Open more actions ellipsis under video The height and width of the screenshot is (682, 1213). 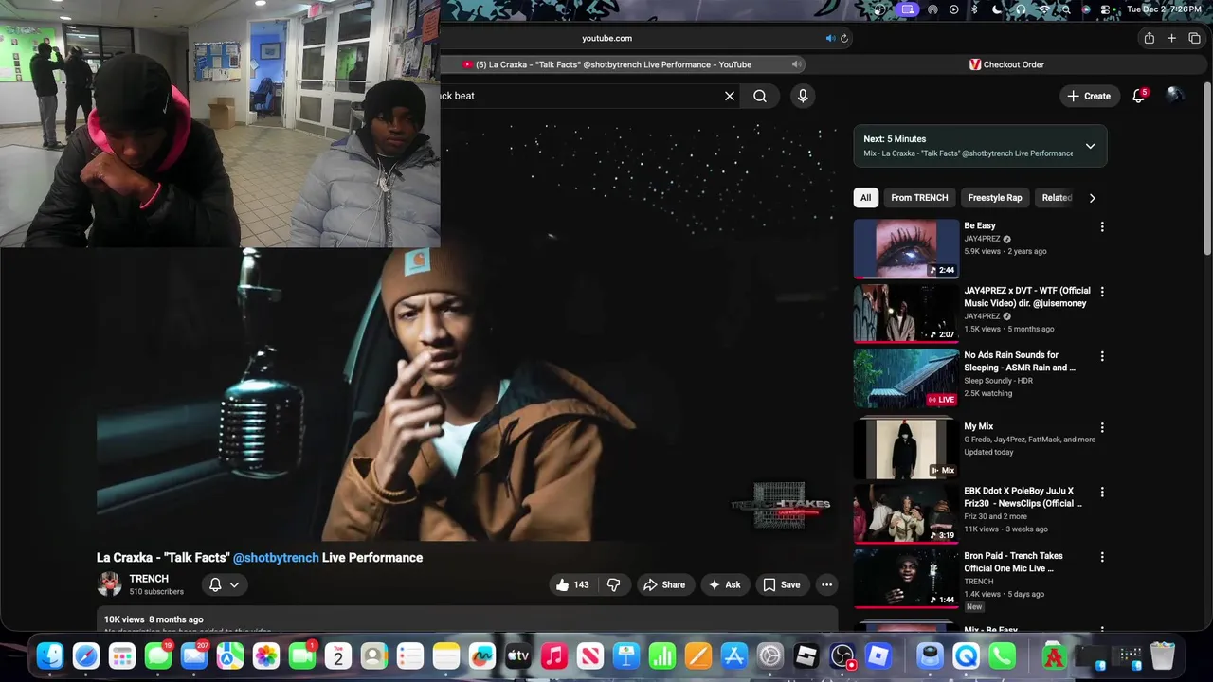pos(826,584)
